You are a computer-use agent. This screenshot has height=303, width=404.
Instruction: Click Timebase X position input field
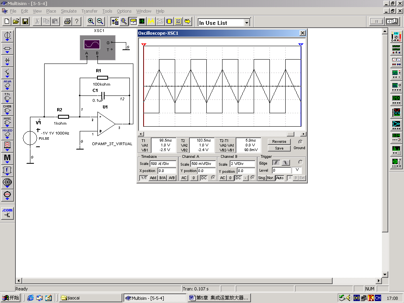pos(167,170)
